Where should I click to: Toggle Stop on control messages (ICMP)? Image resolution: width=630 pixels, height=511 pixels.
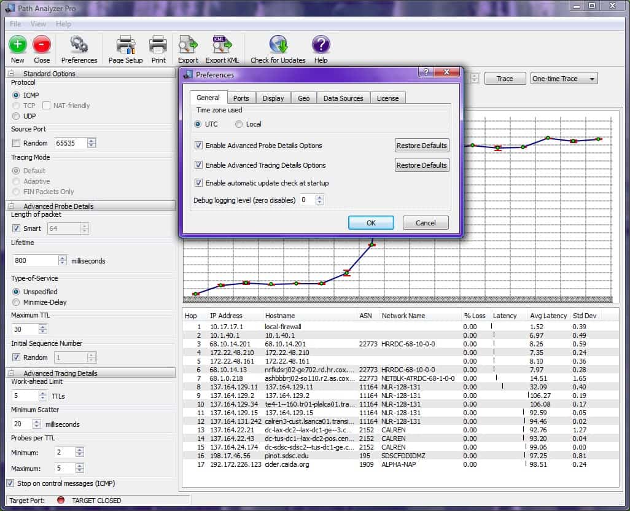tap(10, 483)
